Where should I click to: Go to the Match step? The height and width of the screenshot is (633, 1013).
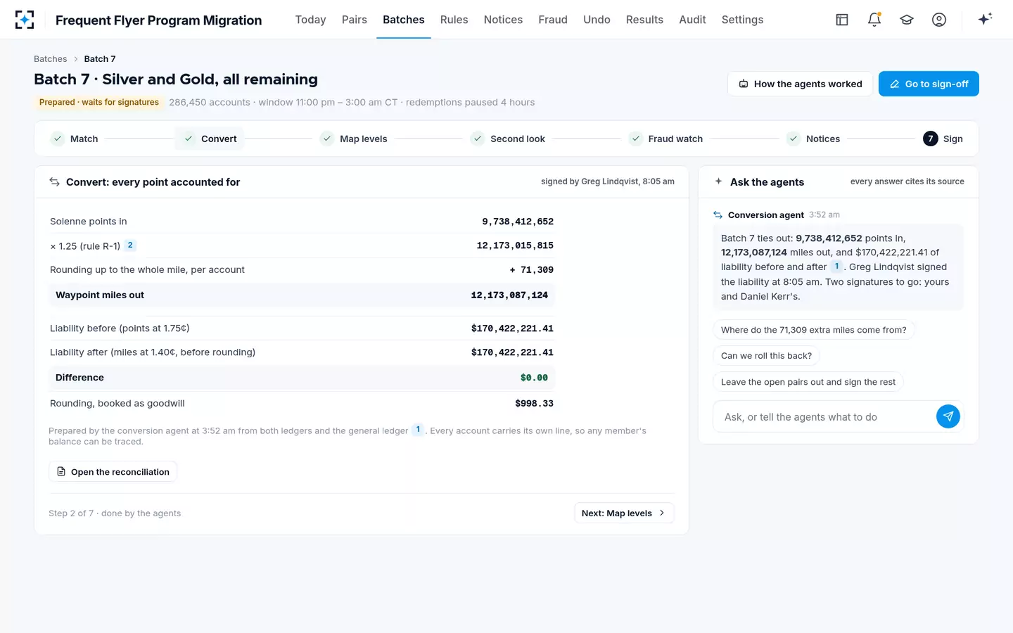[x=75, y=139]
